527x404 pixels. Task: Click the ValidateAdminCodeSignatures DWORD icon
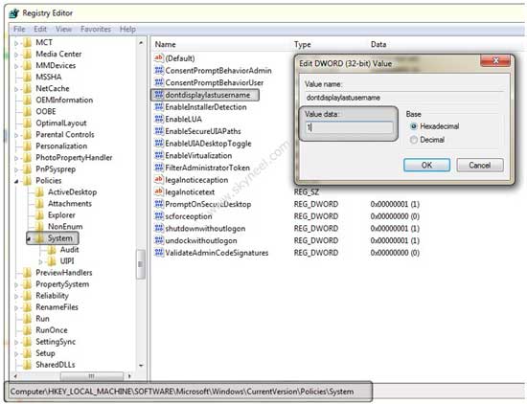(159, 252)
